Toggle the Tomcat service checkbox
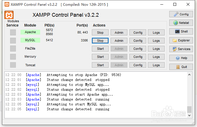 pyautogui.click(x=13, y=65)
